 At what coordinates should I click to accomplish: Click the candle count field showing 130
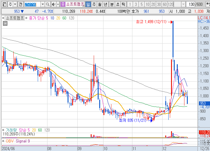(x=190, y=5)
